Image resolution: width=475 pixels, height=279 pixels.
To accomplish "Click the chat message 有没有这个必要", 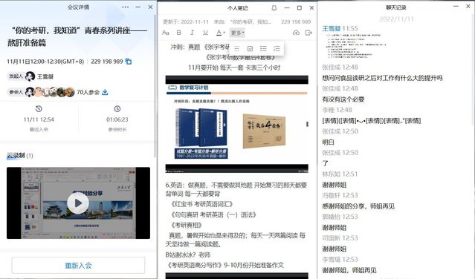I will tap(343, 99).
